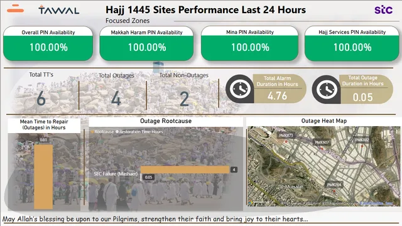
Task: Click the stc logo
Action: coord(383,10)
